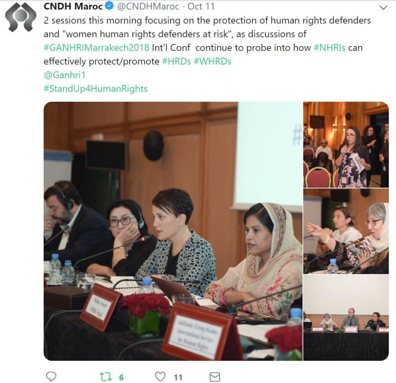
Task: Follow the #NHRIs hashtag link
Action: 329,48
